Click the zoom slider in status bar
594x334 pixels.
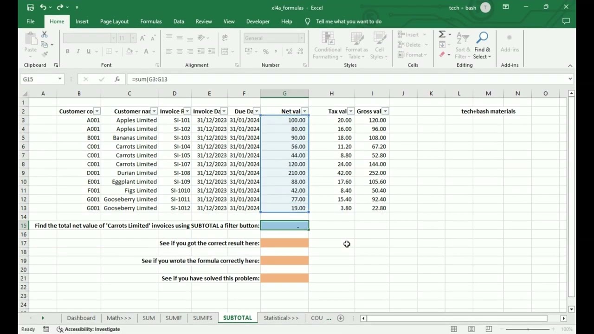tap(528, 329)
